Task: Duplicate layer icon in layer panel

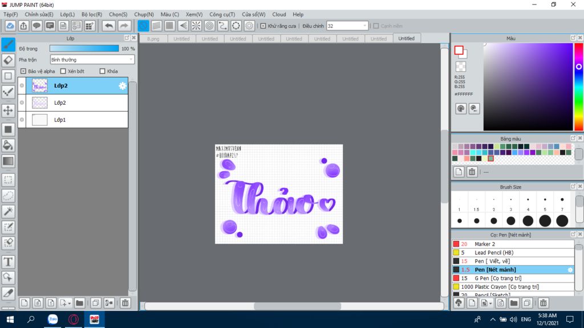Action: pyautogui.click(x=95, y=303)
